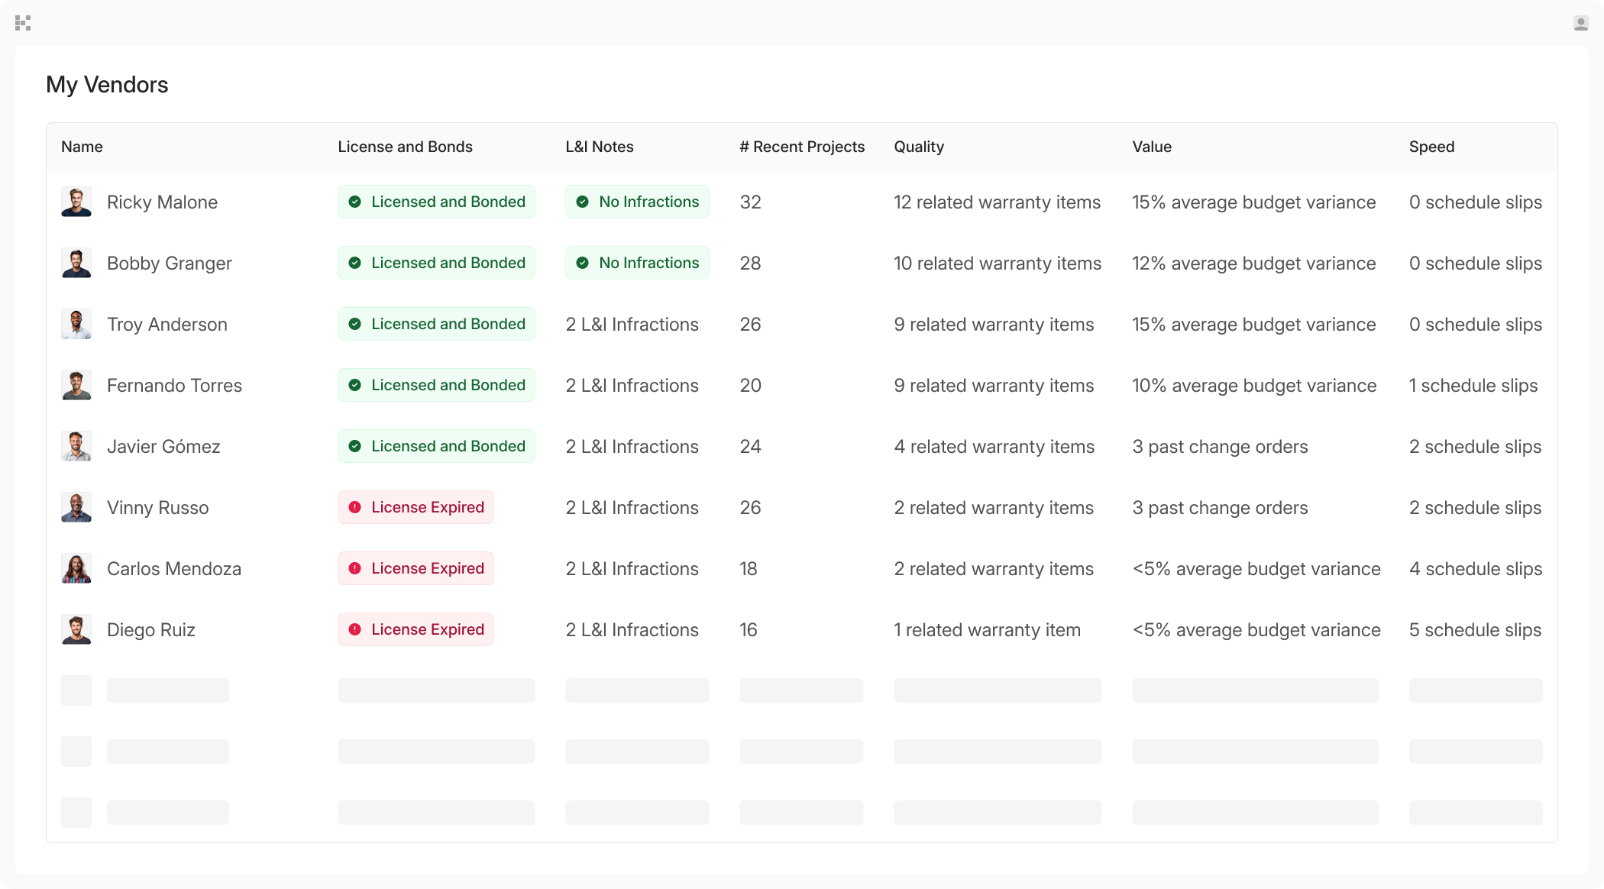Click check icon in Bobby's No Infractions badge
1604x889 pixels.
(x=582, y=263)
